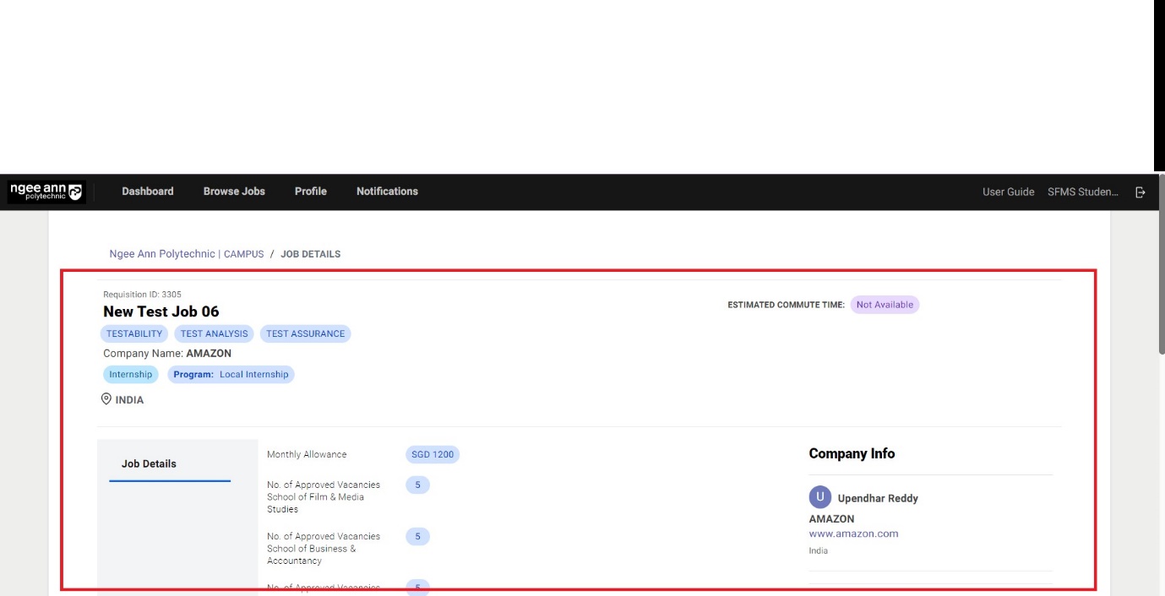Click the location pin icon beside INDIA

tap(106, 399)
